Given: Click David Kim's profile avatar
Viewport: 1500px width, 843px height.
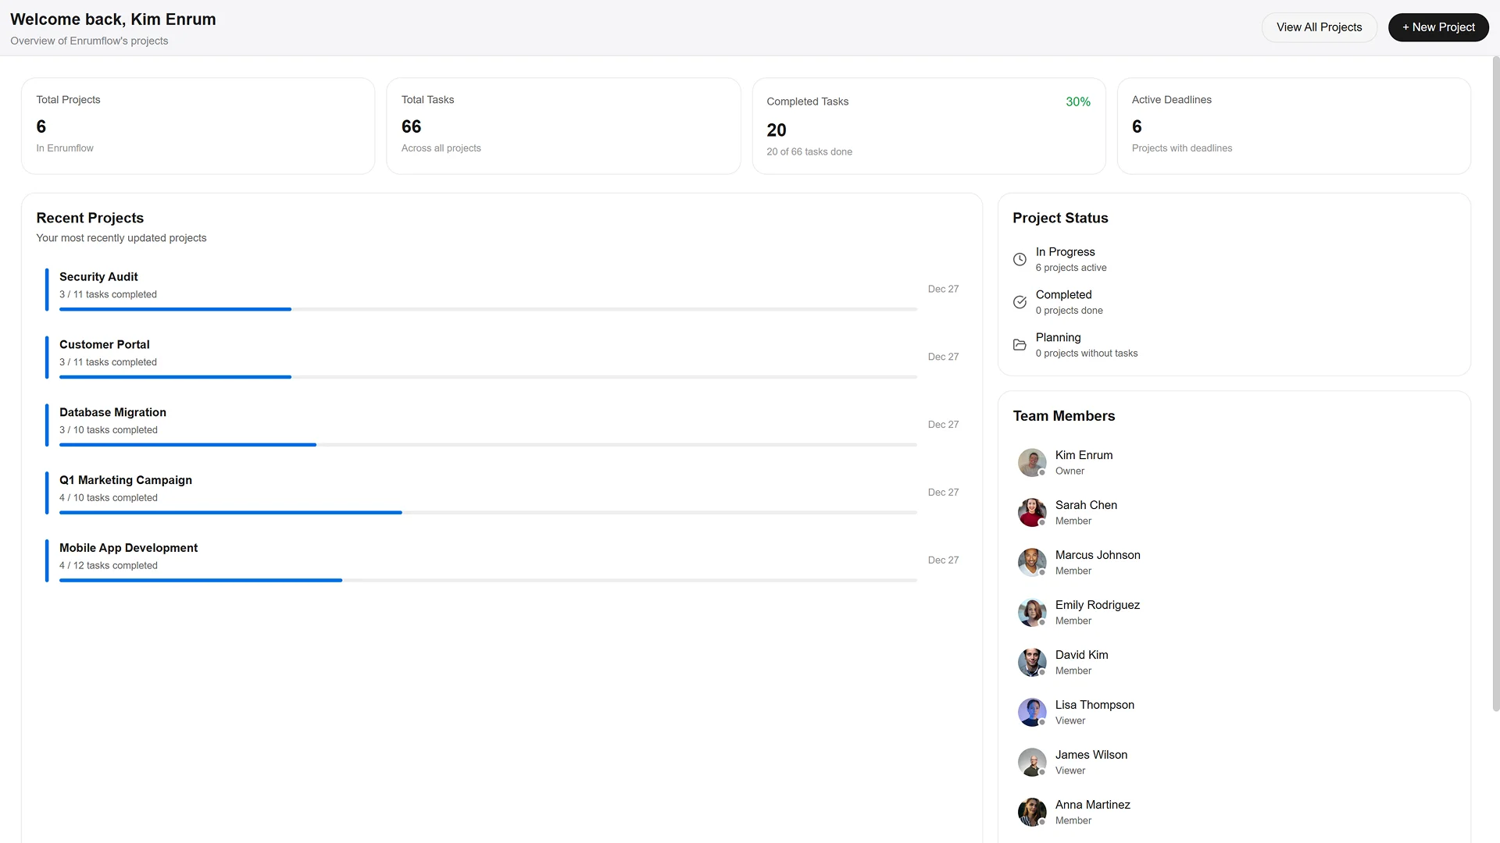Looking at the screenshot, I should (1031, 662).
